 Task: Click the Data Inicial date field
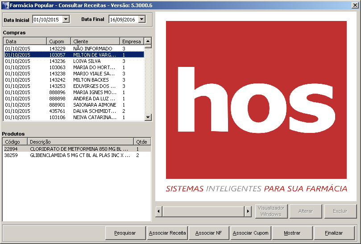point(47,19)
